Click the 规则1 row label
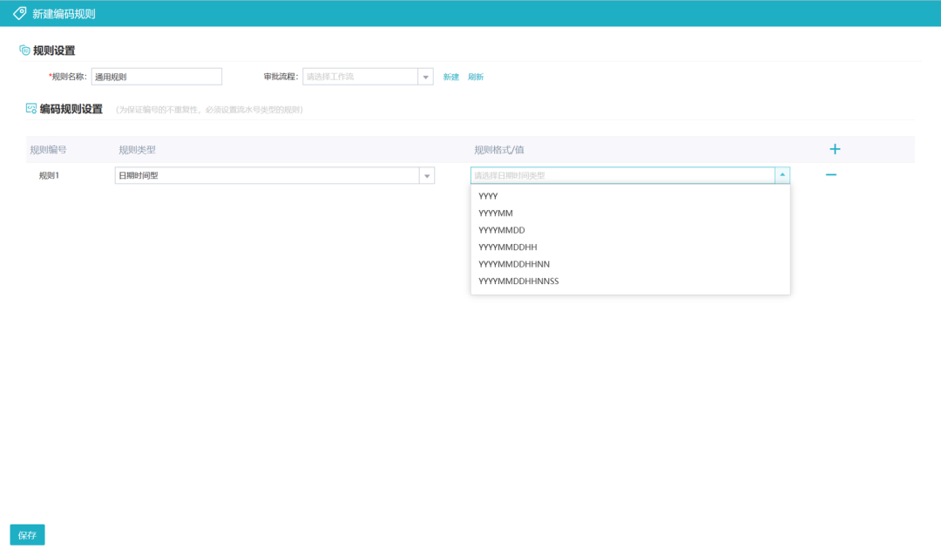The height and width of the screenshot is (550, 941). point(49,175)
